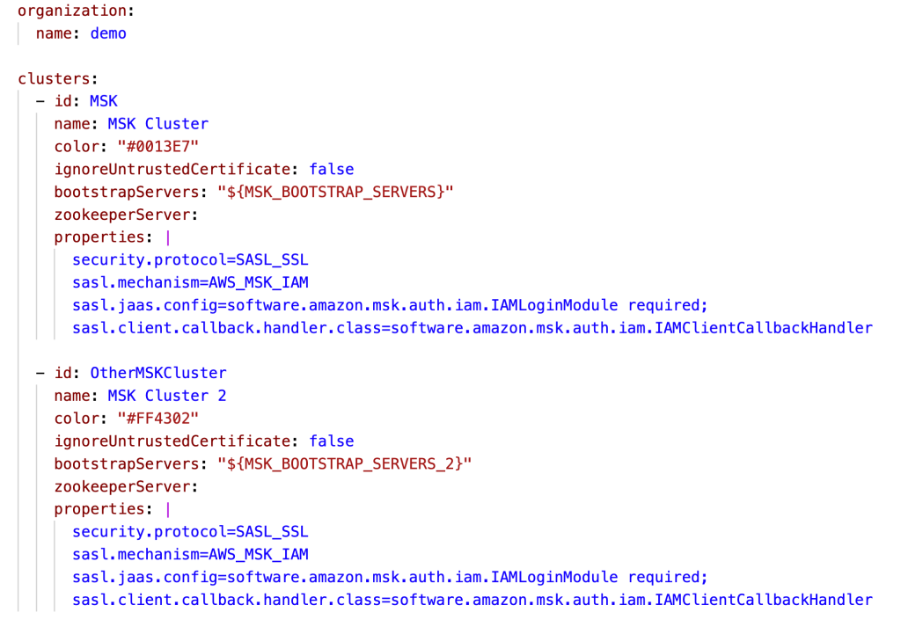Image resolution: width=901 pixels, height=627 pixels.
Task: Click the color value #FF4302
Action: (x=158, y=419)
